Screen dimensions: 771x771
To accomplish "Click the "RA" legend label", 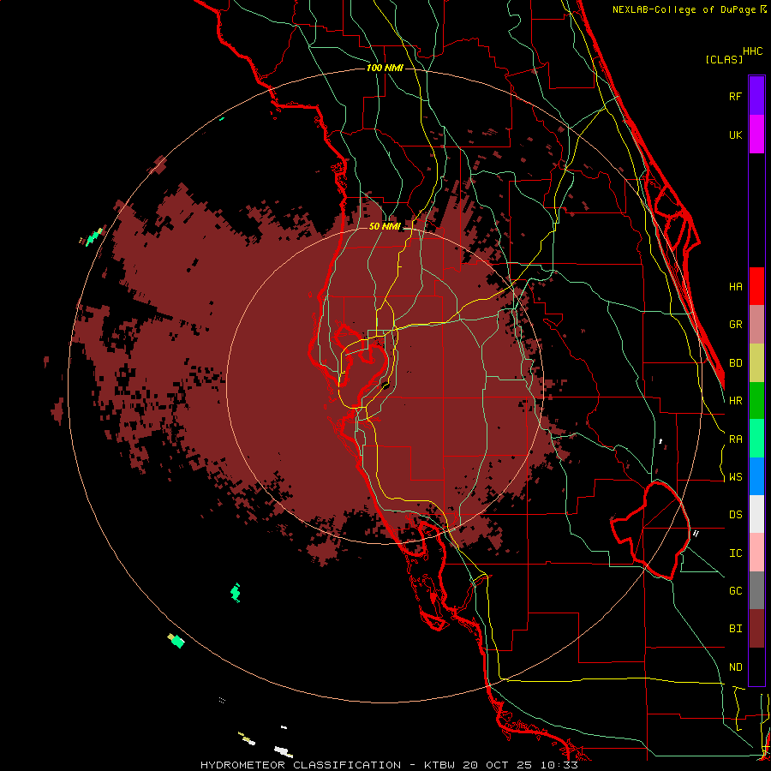I will [x=735, y=439].
